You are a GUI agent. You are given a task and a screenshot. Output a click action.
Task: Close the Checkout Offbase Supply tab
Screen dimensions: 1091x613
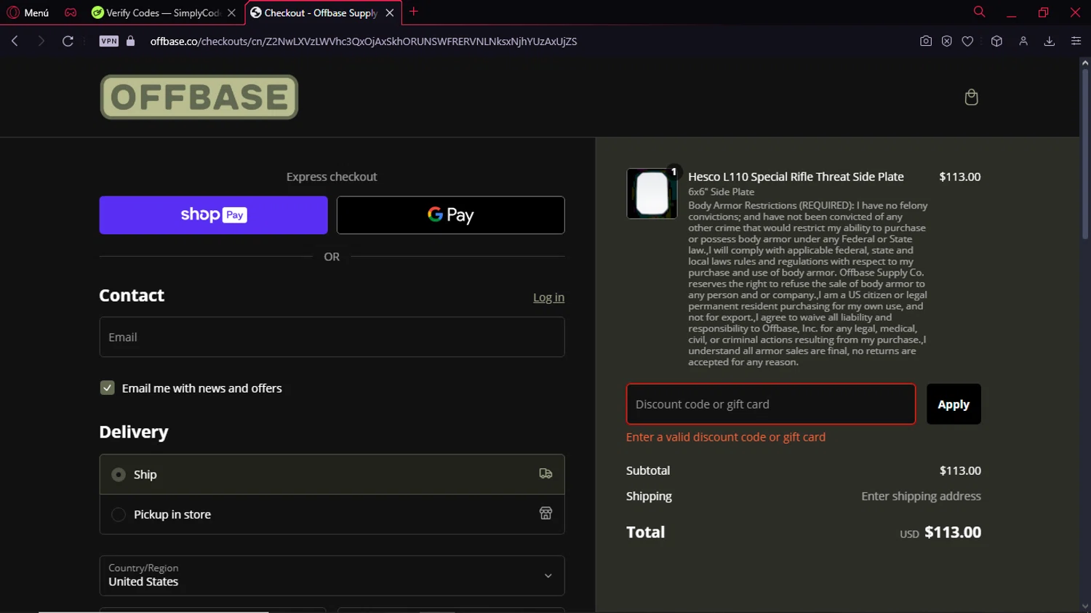(x=390, y=12)
